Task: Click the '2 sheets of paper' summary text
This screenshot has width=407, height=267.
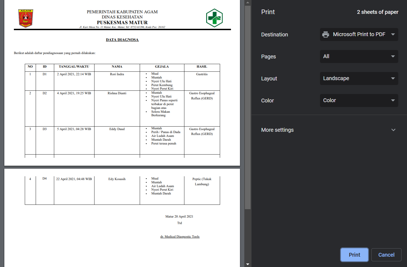Action: (x=377, y=12)
